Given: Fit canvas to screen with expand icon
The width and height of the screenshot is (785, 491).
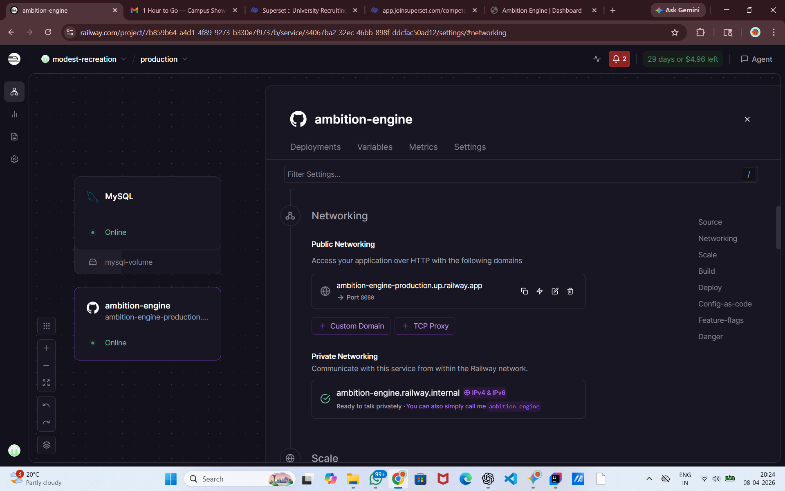Looking at the screenshot, I should coord(46,383).
